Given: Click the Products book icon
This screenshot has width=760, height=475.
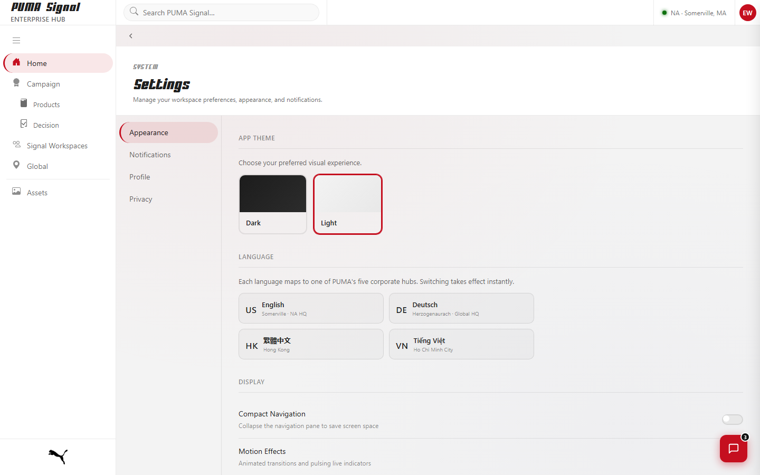Looking at the screenshot, I should click(x=24, y=103).
